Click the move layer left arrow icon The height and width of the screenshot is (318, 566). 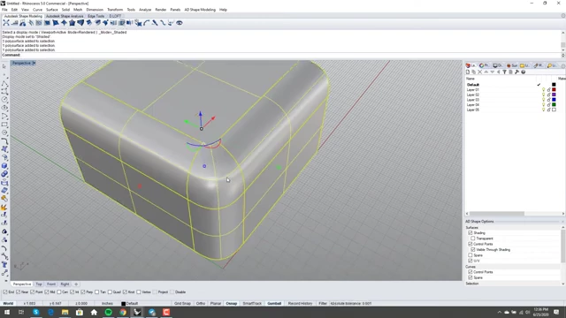click(x=499, y=72)
